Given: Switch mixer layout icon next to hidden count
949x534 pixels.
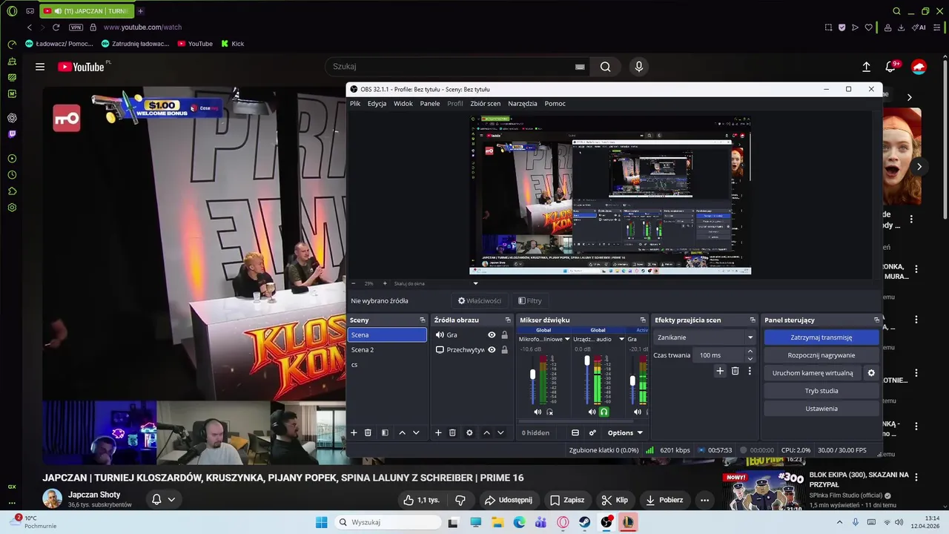Looking at the screenshot, I should [575, 432].
